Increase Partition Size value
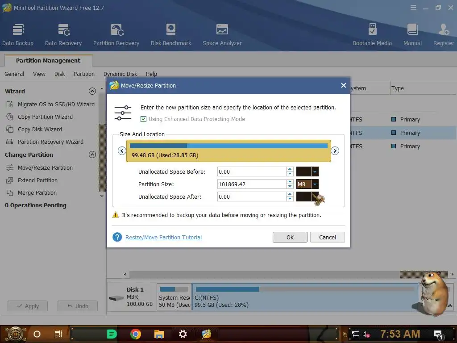 pos(290,182)
